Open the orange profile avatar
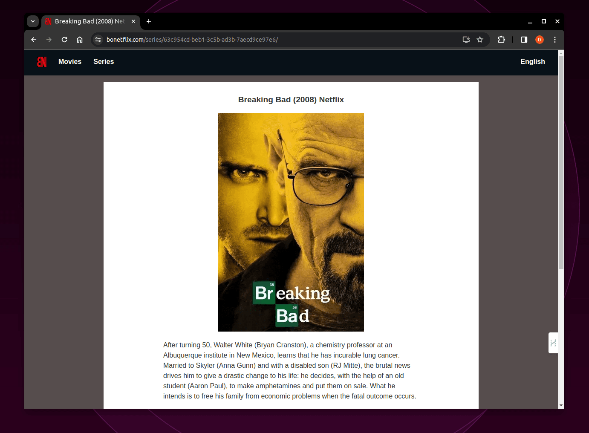This screenshot has width=589, height=433. tap(540, 40)
